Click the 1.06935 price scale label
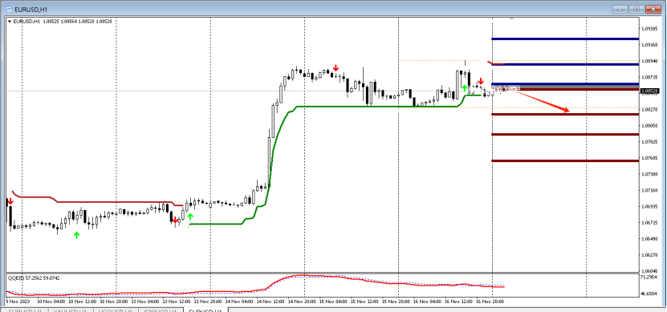This screenshot has width=667, height=312. (x=649, y=207)
